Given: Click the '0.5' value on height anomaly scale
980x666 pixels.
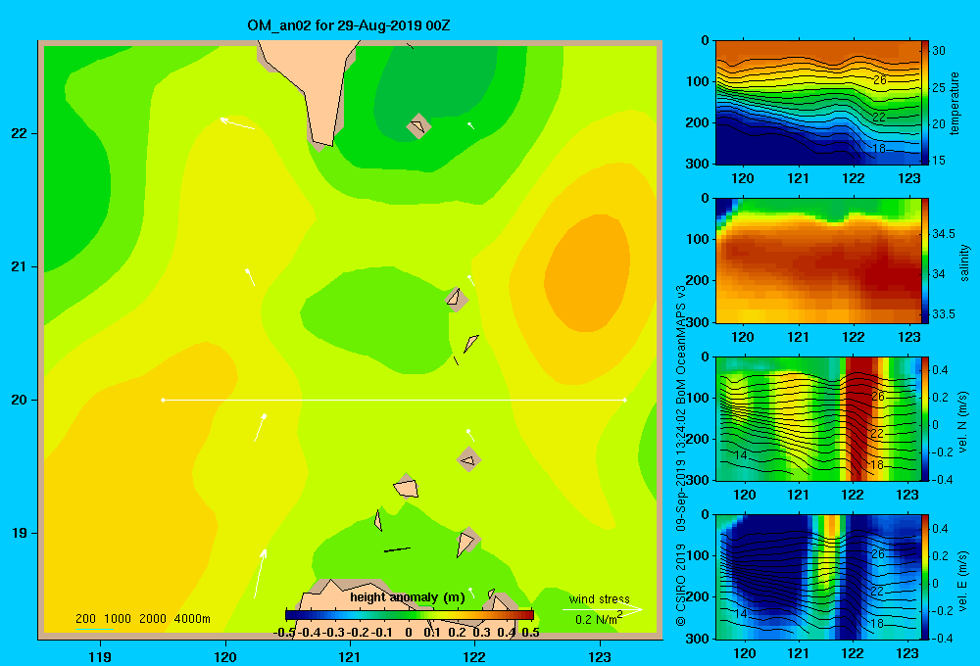Looking at the screenshot, I should pyautogui.click(x=530, y=633).
